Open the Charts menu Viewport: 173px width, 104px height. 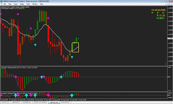click(x=22, y=4)
